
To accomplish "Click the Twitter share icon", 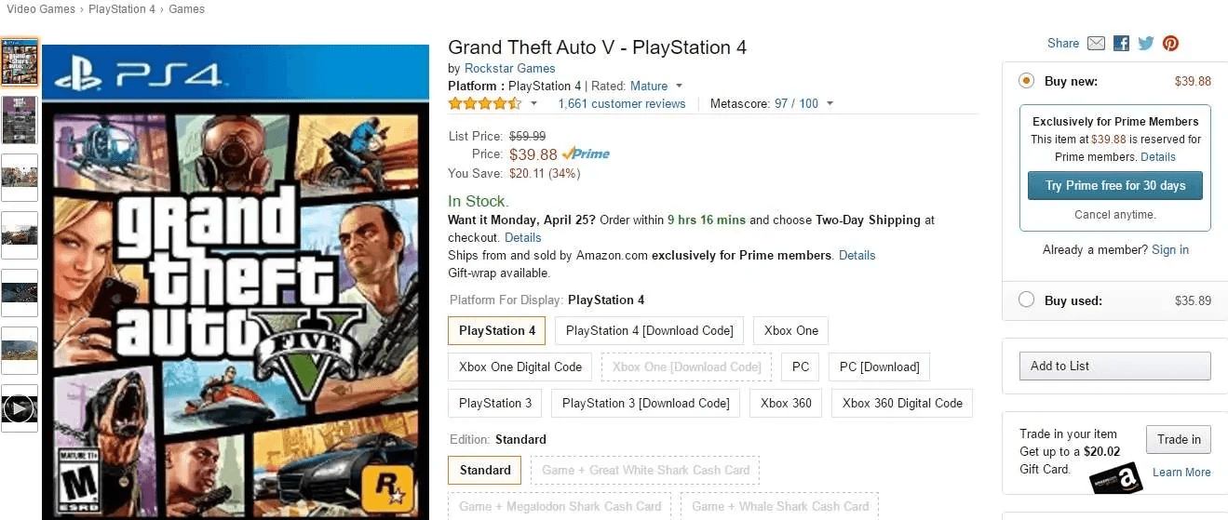I will pos(1146,44).
